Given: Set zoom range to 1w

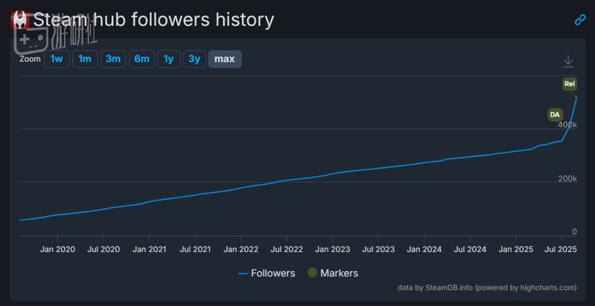Looking at the screenshot, I should (56, 59).
